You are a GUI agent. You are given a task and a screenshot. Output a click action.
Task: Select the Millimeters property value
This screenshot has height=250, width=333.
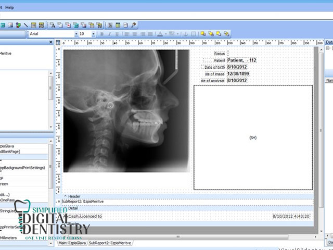(8, 238)
